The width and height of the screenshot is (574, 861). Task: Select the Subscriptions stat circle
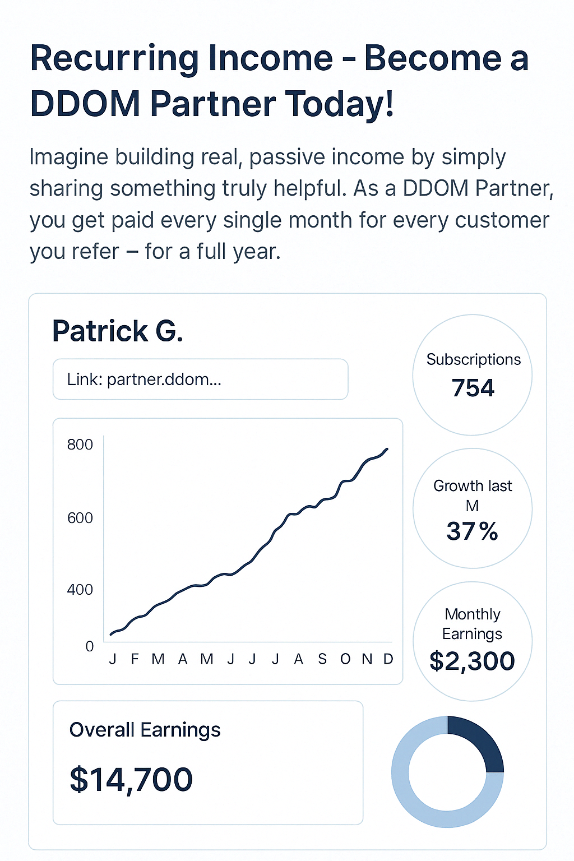coord(473,375)
